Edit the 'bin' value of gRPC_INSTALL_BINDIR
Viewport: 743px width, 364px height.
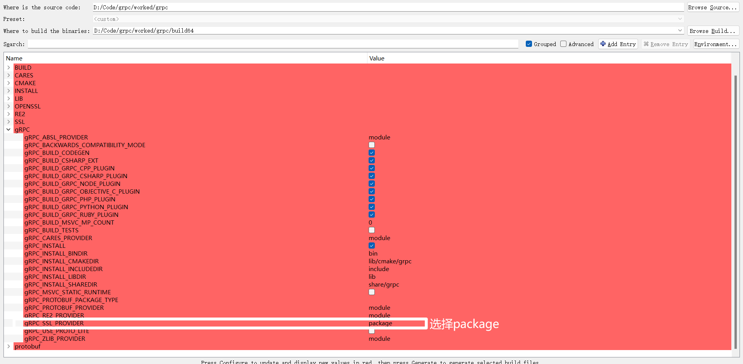tap(373, 254)
